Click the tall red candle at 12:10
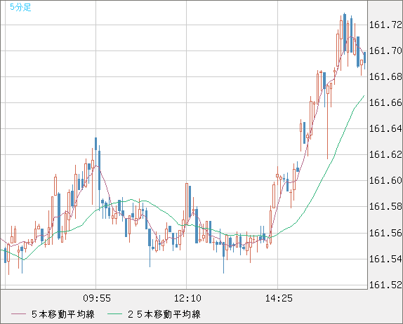The width and height of the screenshot is (403, 324). click(187, 204)
